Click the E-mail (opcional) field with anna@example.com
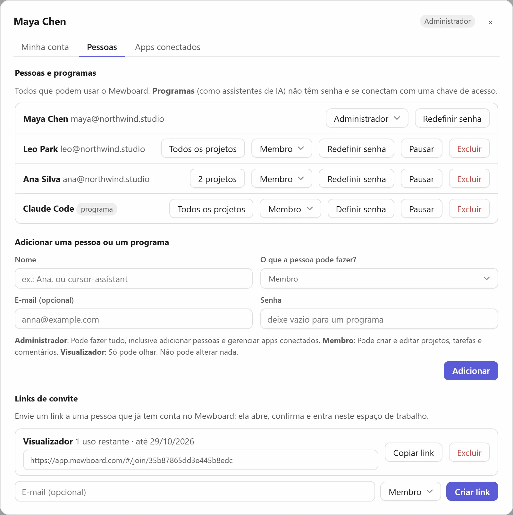 [133, 319]
